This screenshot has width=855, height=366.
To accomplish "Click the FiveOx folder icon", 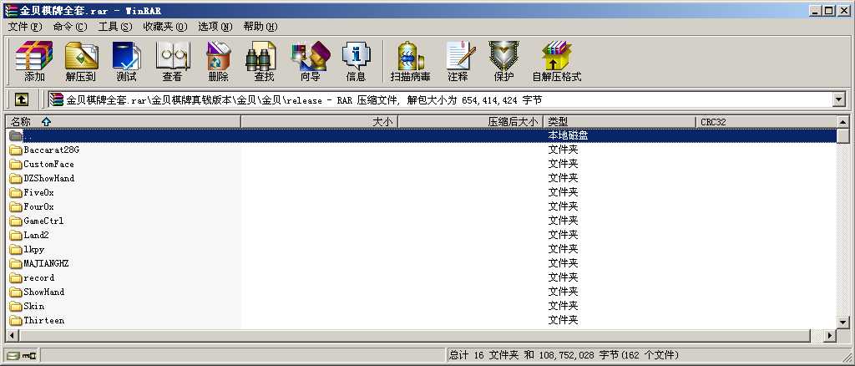I will click(15, 192).
